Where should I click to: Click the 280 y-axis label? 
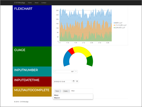click(57, 11)
